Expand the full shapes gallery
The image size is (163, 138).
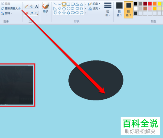[x=85, y=13]
